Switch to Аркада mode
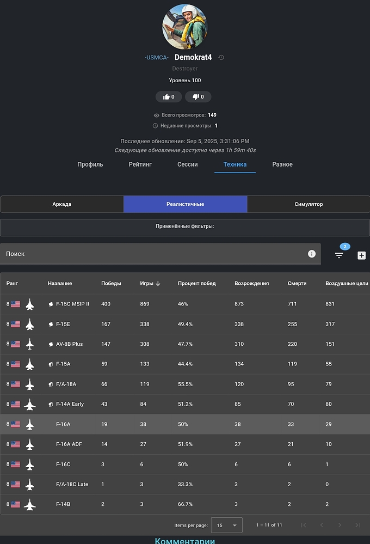370x544 pixels. (61, 204)
